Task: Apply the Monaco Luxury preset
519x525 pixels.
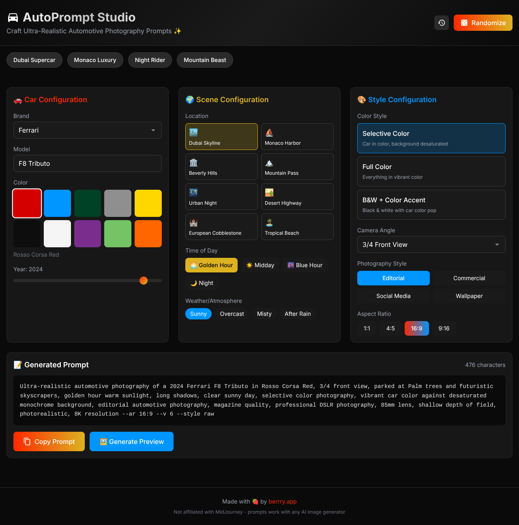Action: click(95, 60)
